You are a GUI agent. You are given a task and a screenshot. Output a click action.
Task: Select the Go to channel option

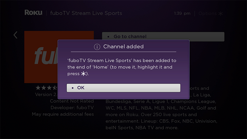[163, 36]
